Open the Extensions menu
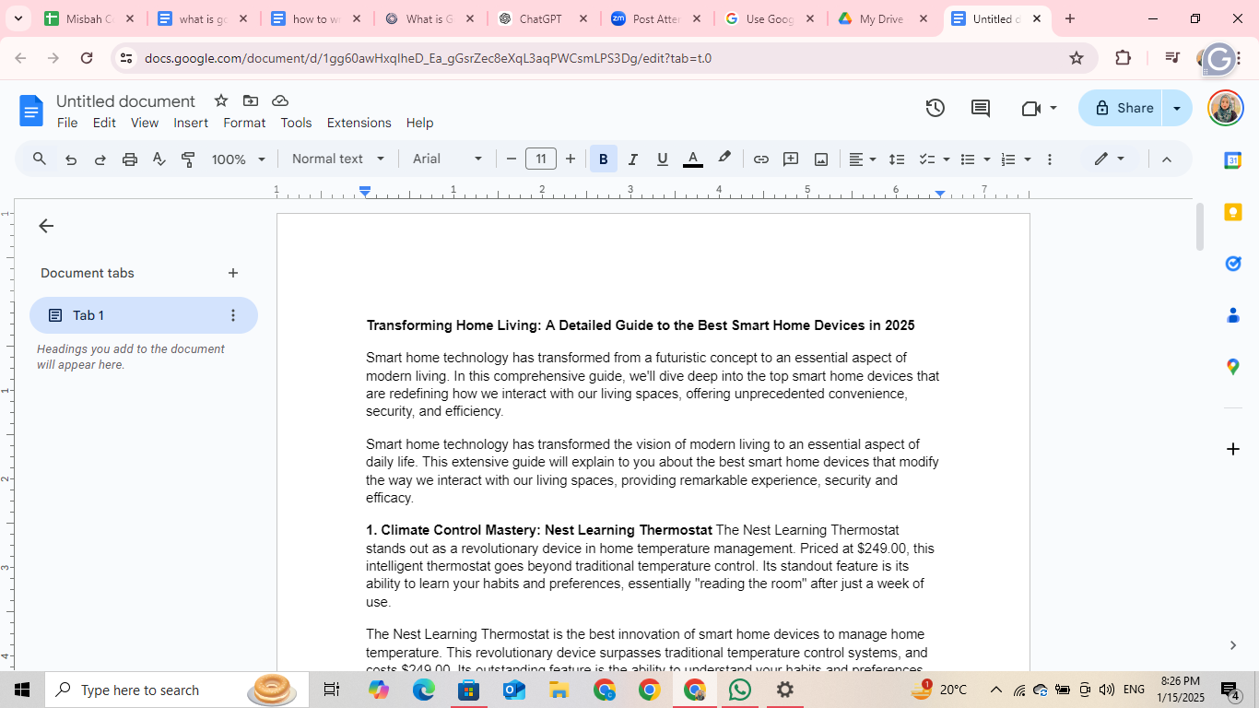This screenshot has height=708, width=1259. click(359, 123)
